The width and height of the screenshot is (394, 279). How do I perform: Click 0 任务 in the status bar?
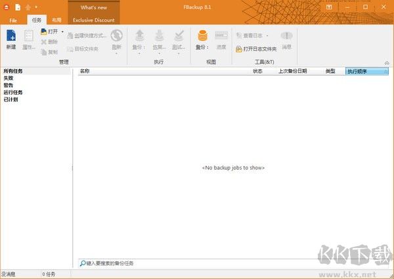(x=49, y=274)
